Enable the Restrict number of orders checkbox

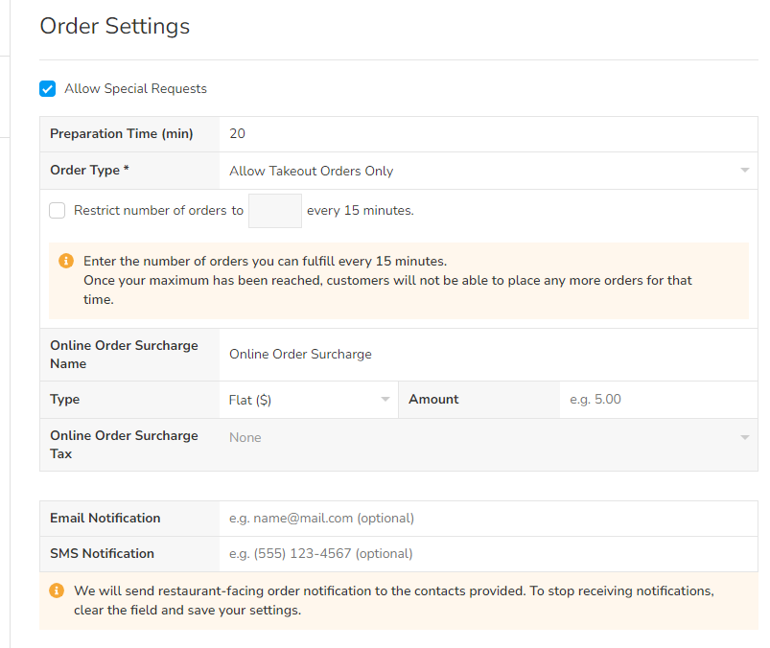pos(58,211)
